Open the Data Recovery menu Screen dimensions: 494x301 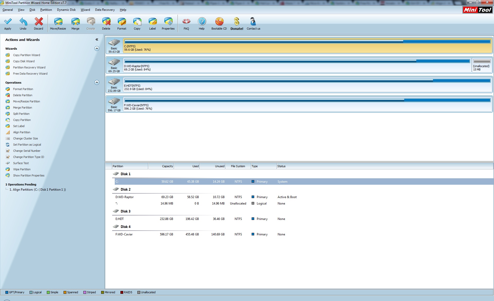click(105, 10)
